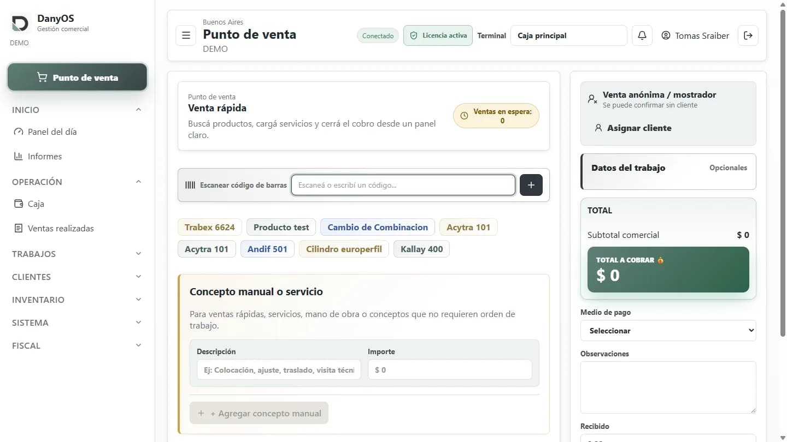Viewport: 787px width, 442px height.
Task: Open the Medio de pago dropdown
Action: point(668,331)
